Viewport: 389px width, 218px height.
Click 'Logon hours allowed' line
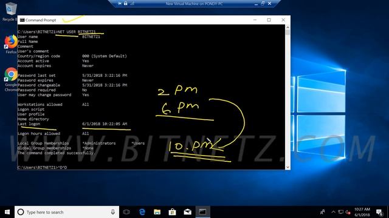tap(39, 133)
